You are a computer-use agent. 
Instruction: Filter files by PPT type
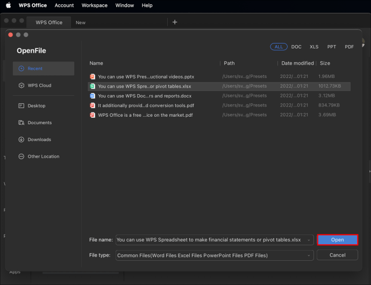[332, 47]
